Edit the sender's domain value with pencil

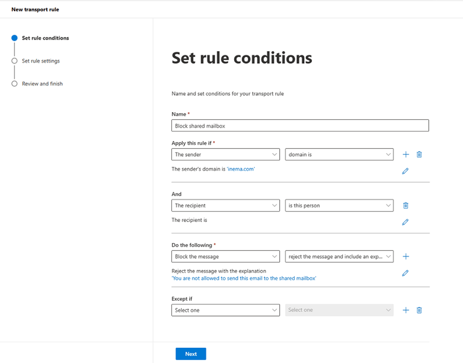point(405,171)
